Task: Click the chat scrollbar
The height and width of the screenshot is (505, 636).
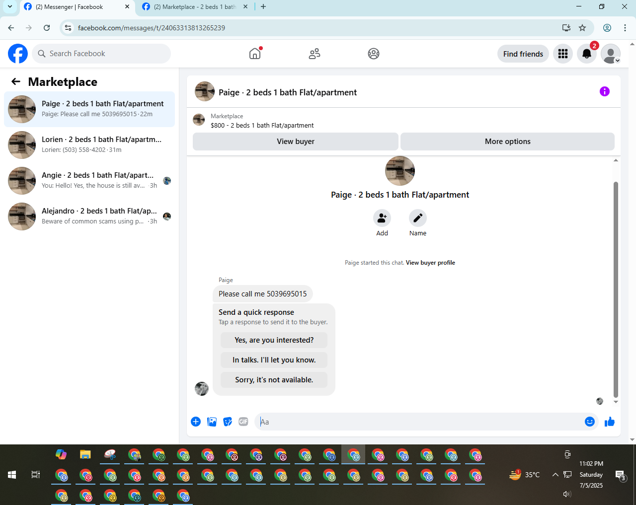Action: tap(616, 289)
